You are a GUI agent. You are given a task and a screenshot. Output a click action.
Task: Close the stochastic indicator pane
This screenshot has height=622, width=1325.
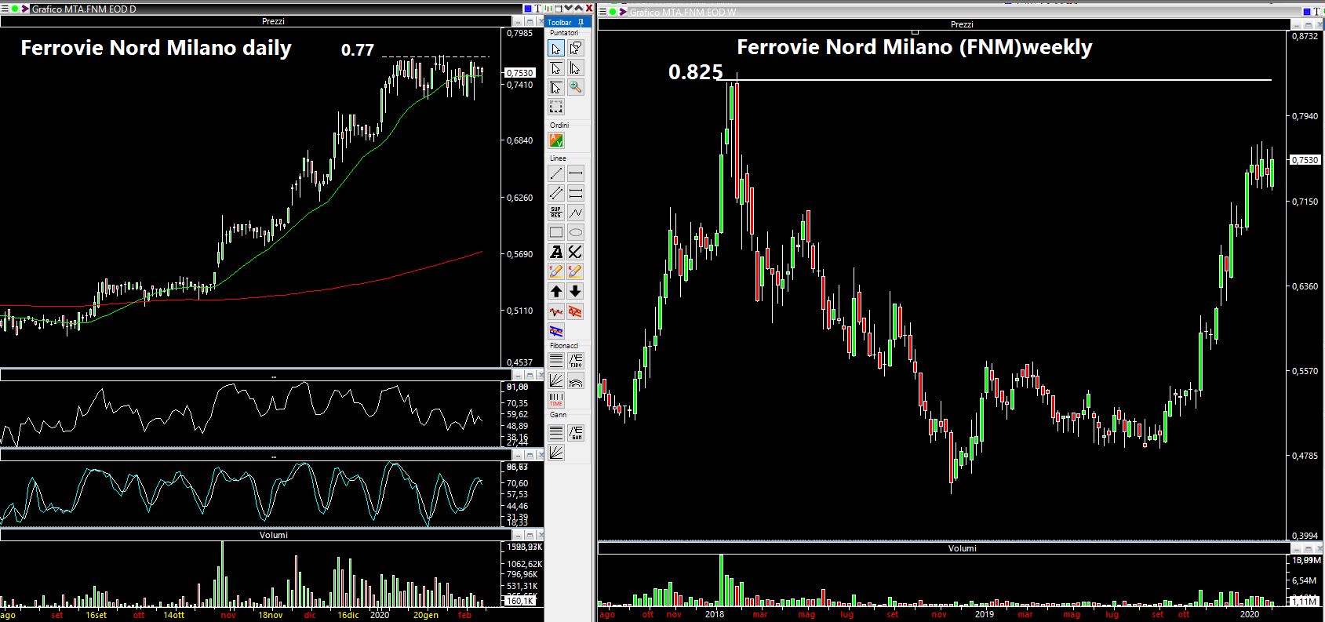541,455
